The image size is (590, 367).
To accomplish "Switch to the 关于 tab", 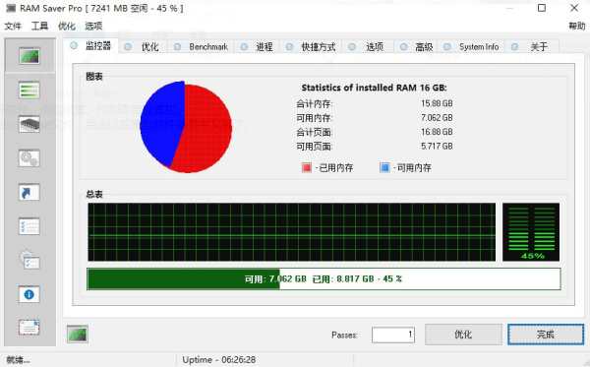I will (532, 46).
